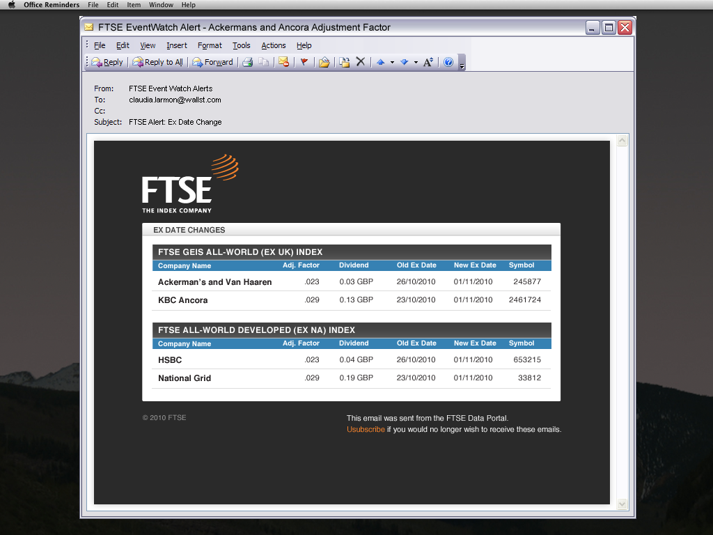The image size is (713, 535).
Task: Open the Format menu
Action: coord(210,45)
